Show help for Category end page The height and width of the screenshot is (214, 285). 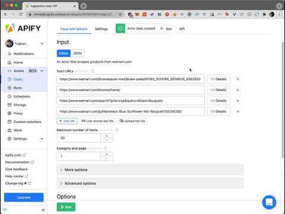point(105,148)
